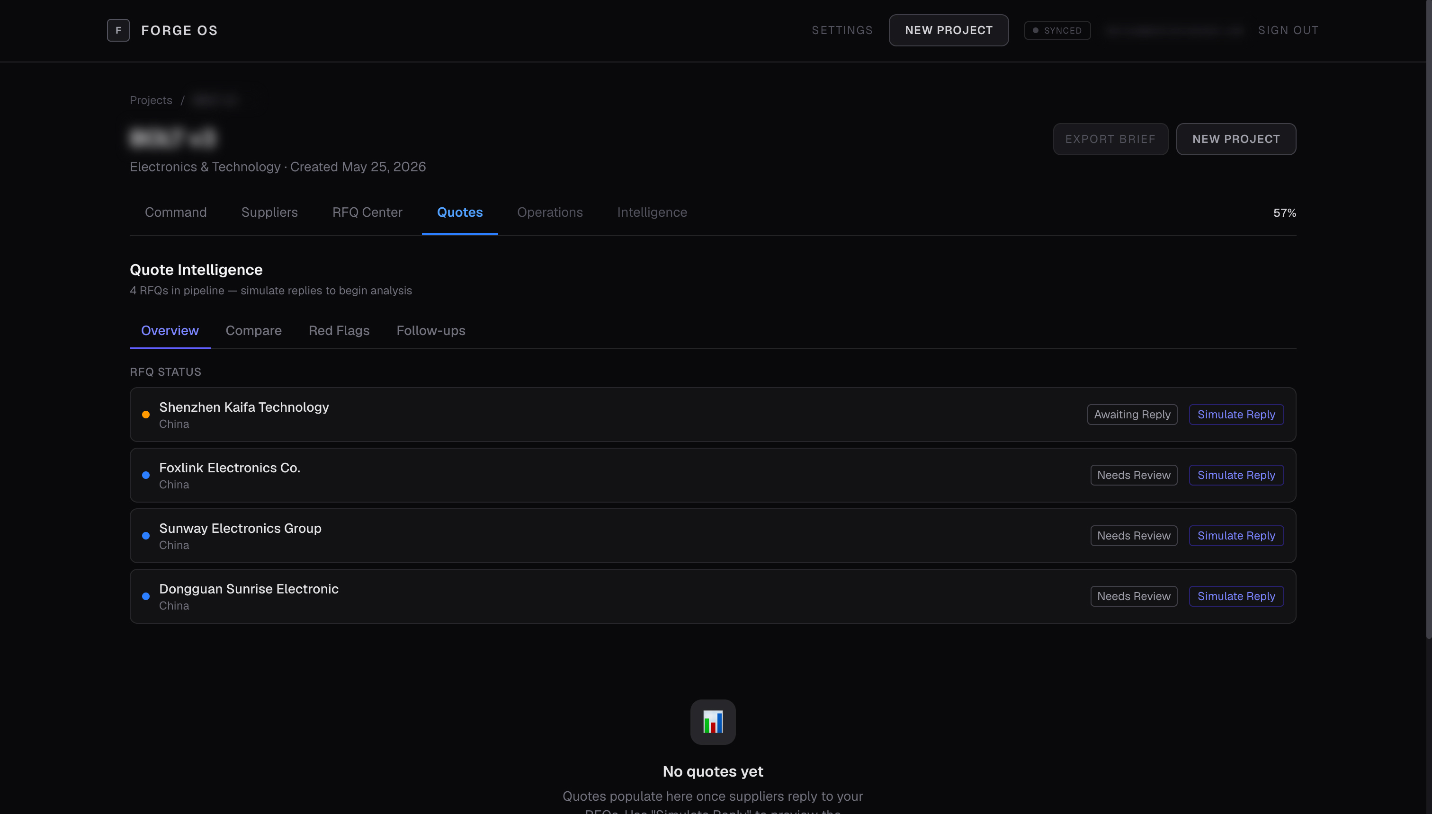This screenshot has width=1432, height=814.
Task: Click New Project in the top navigation bar
Action: (949, 30)
